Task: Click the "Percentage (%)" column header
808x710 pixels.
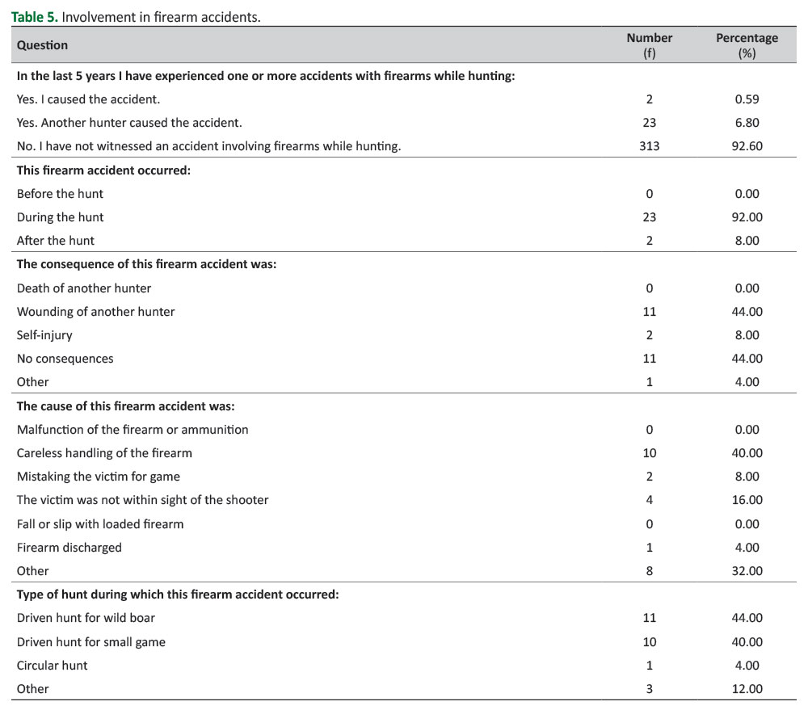Action: click(x=747, y=45)
